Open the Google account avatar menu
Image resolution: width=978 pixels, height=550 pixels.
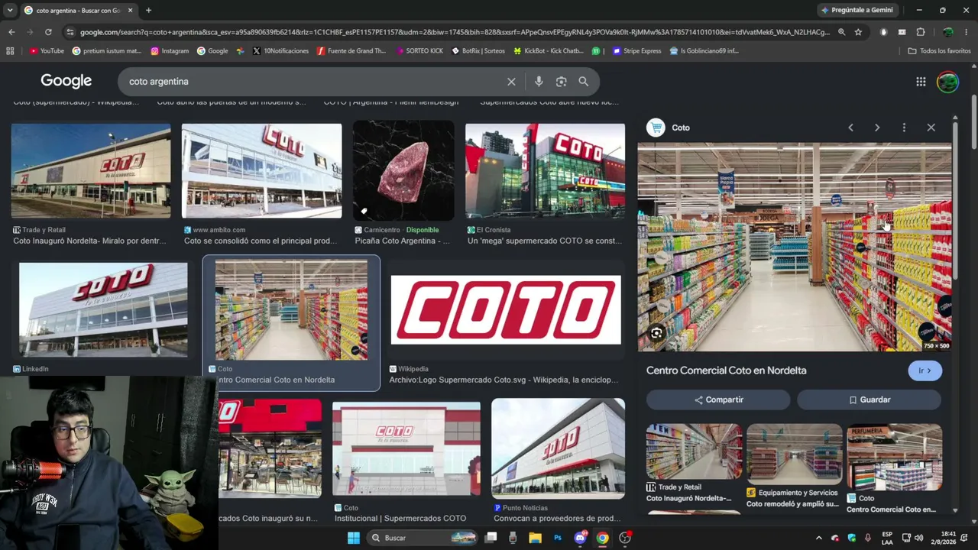tap(947, 82)
